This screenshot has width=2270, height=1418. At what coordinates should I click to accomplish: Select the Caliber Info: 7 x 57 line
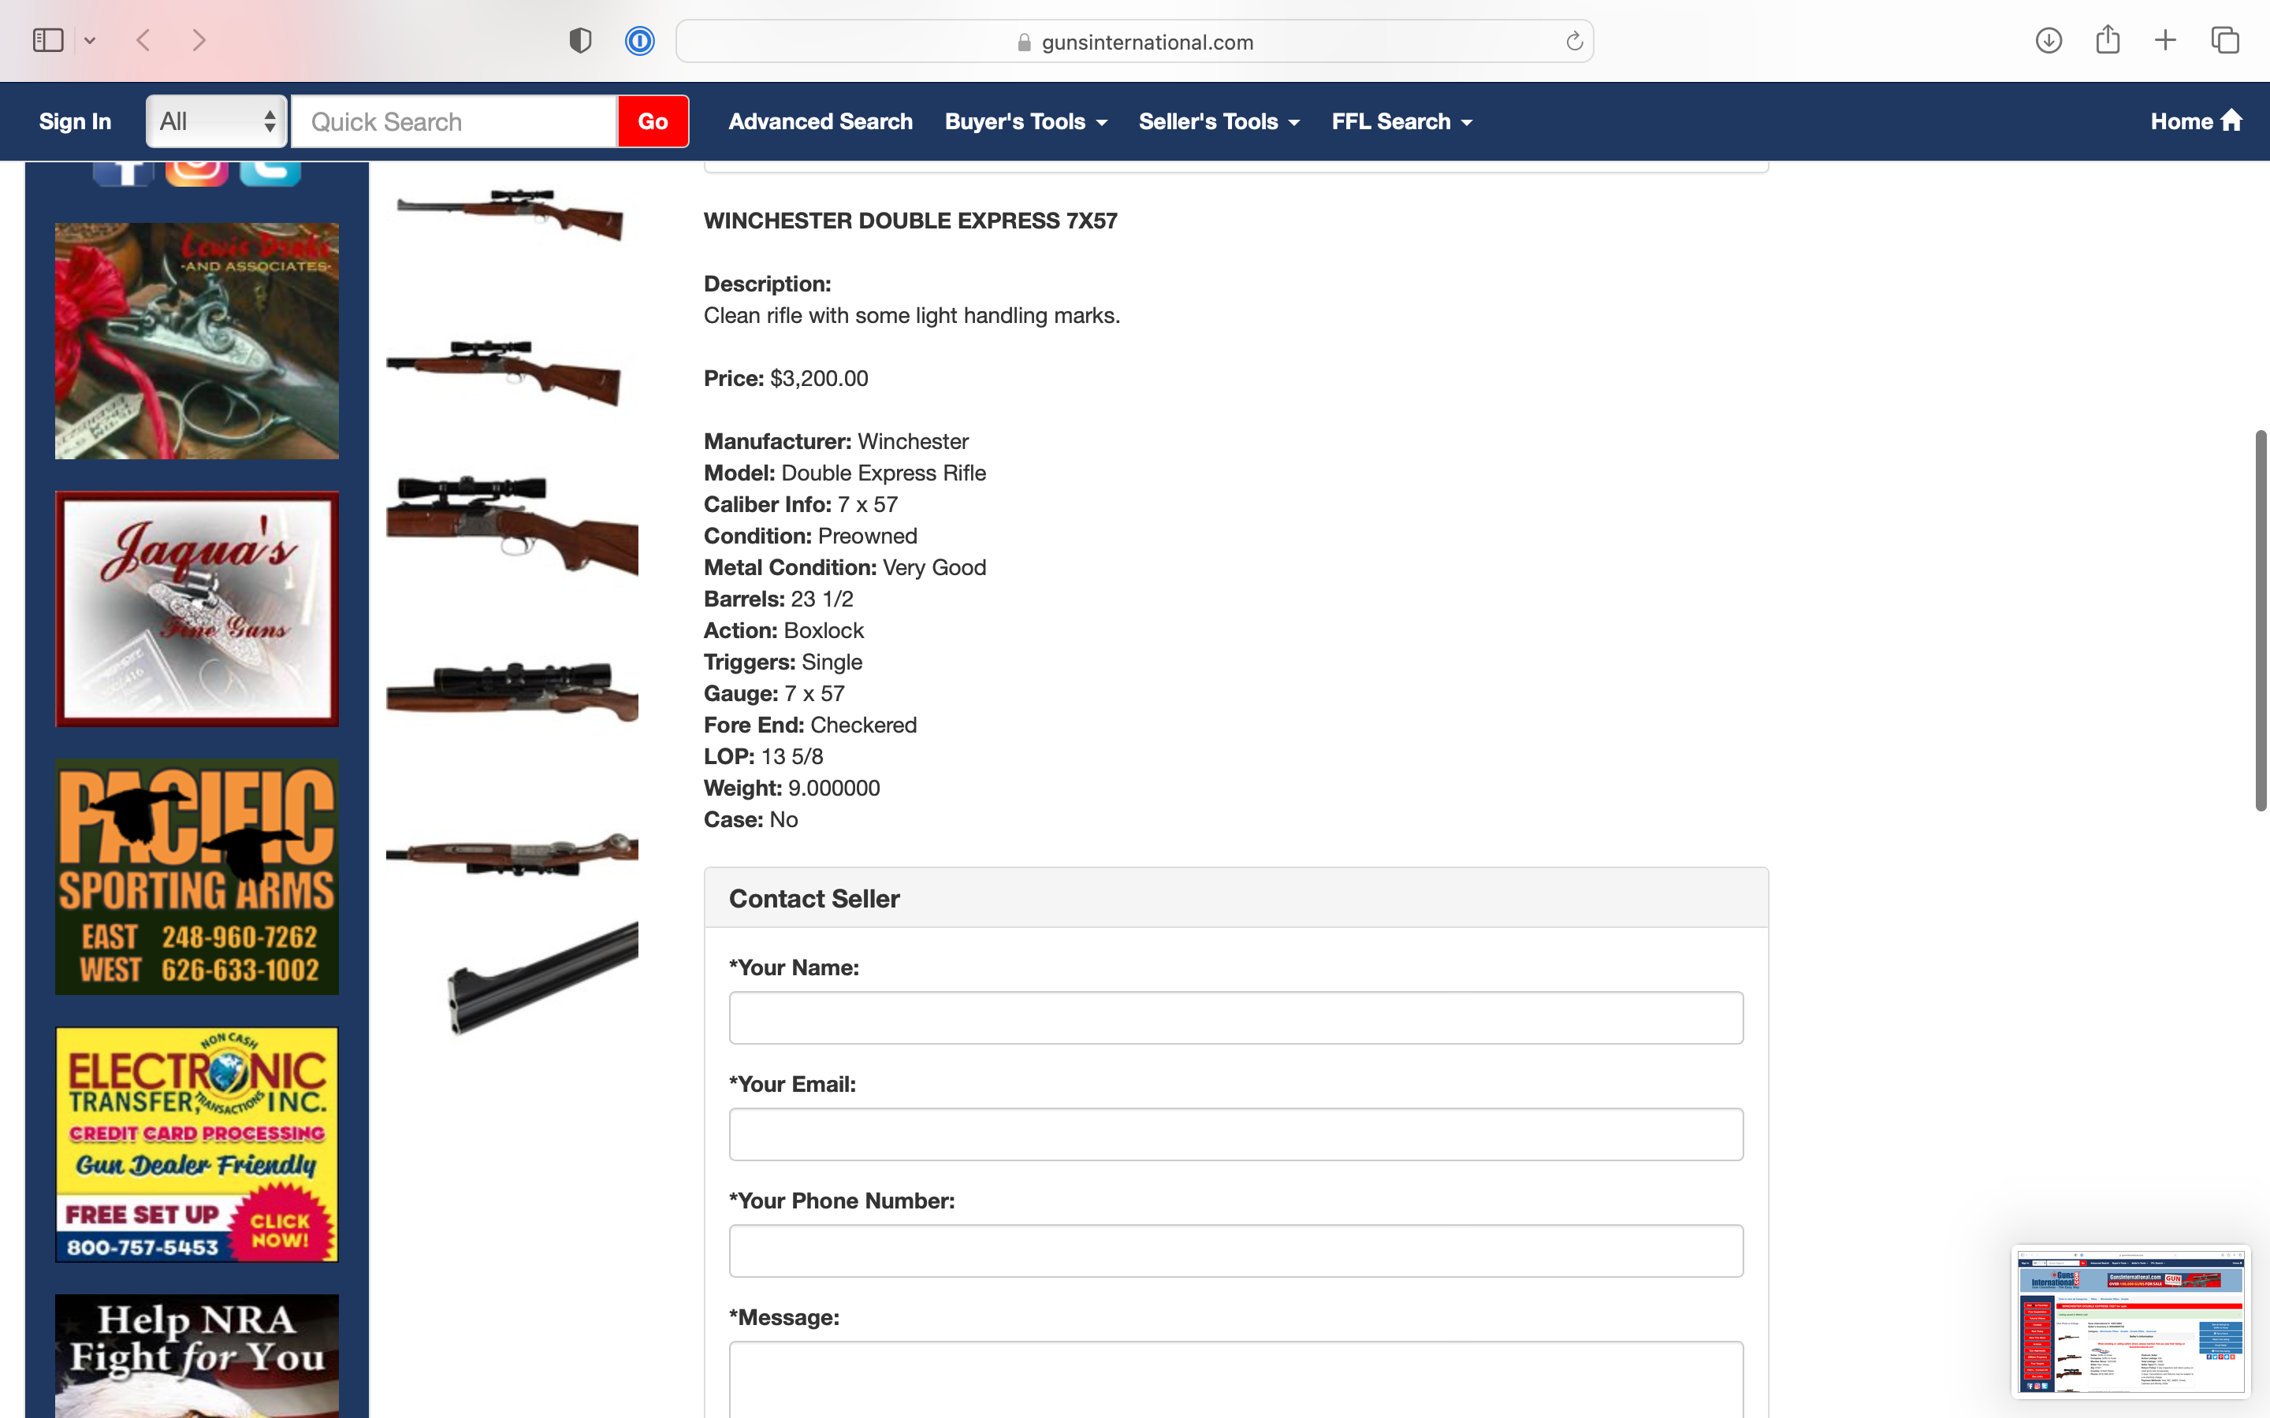800,504
